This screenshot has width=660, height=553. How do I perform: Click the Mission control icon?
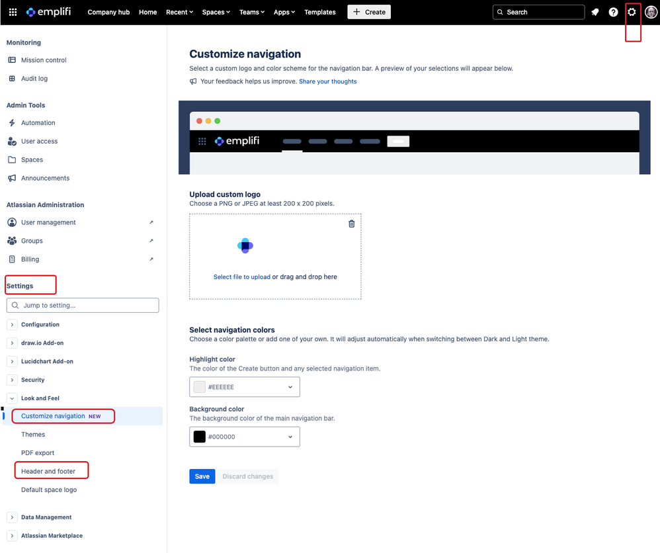[x=12, y=60]
